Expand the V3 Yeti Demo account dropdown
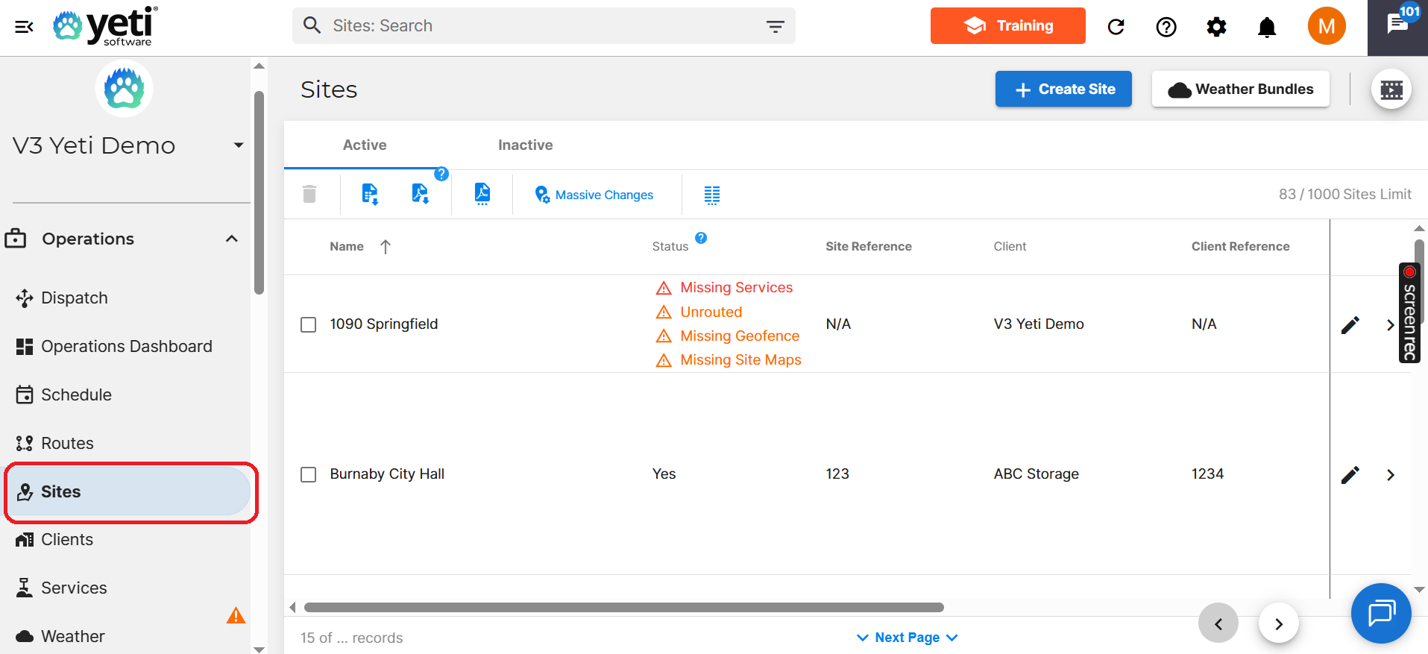Image resolution: width=1428 pixels, height=654 pixels. click(238, 145)
